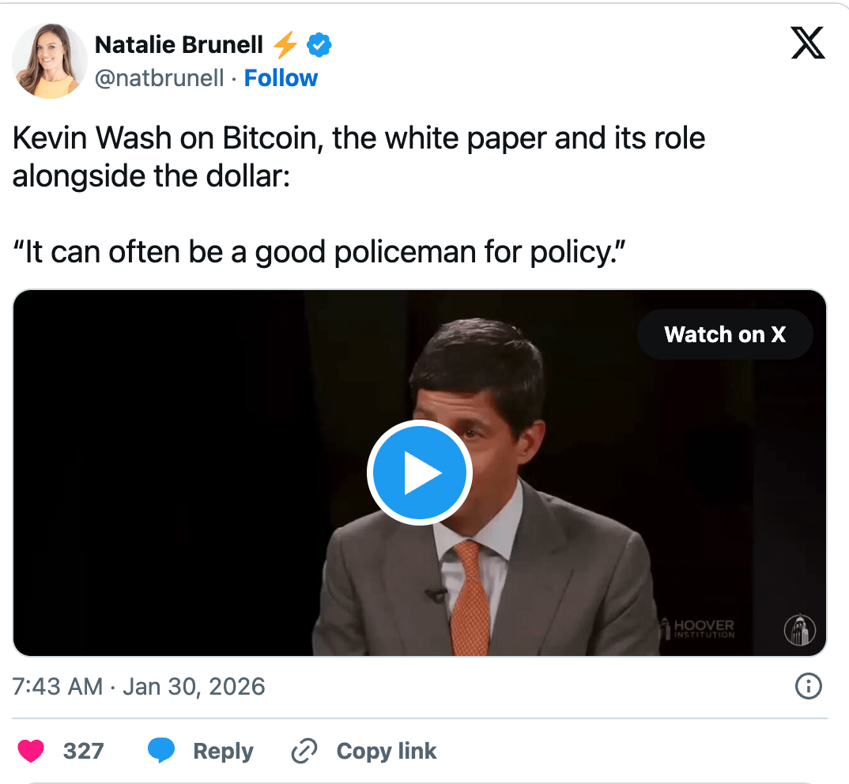The width and height of the screenshot is (849, 784).
Task: Click the X logo in the corner
Action: (x=807, y=44)
